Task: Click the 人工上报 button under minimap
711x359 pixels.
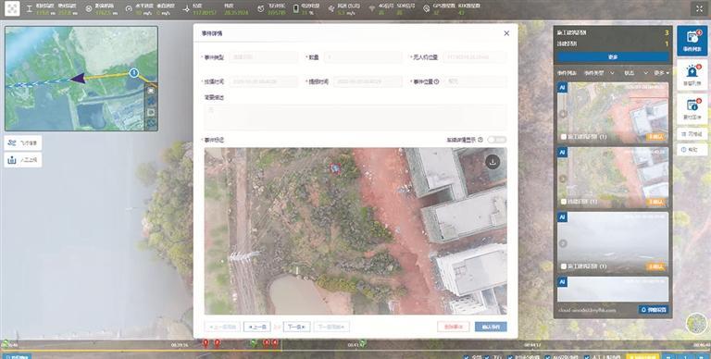Action: [23, 159]
